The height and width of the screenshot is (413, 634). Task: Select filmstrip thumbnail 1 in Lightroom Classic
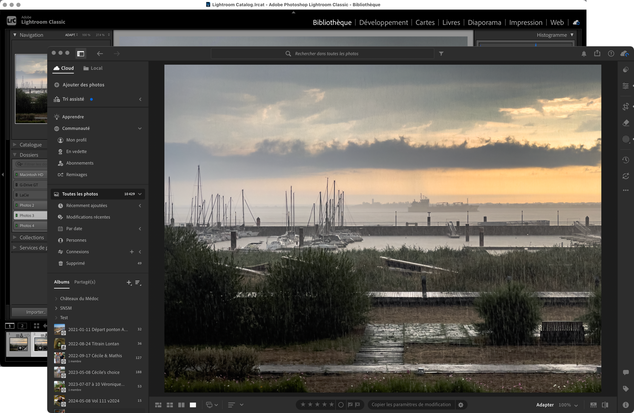pos(19,344)
